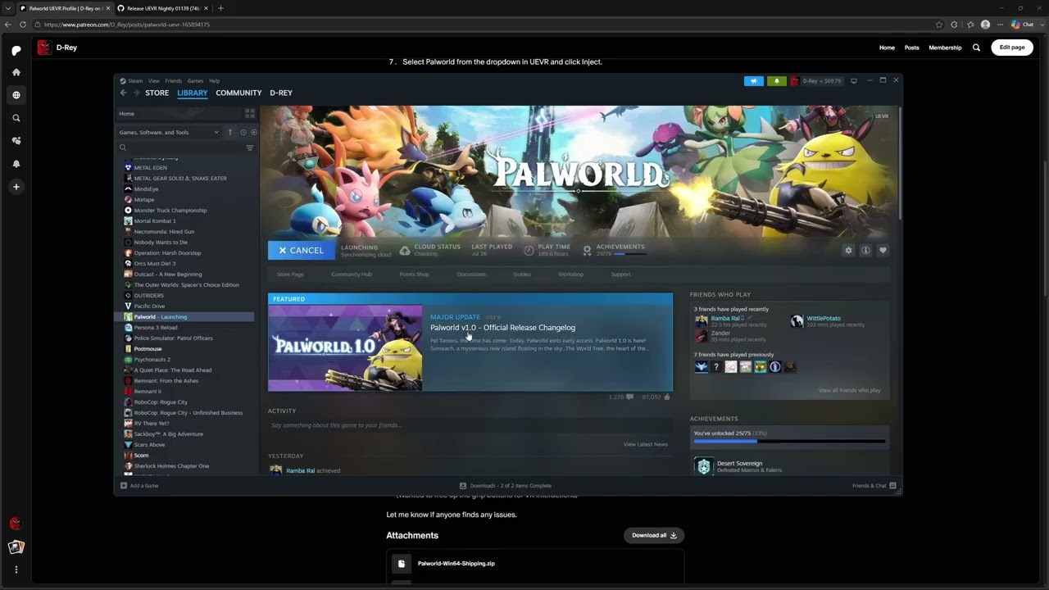Expand Games, Software, and Tools dropdown

(169, 132)
